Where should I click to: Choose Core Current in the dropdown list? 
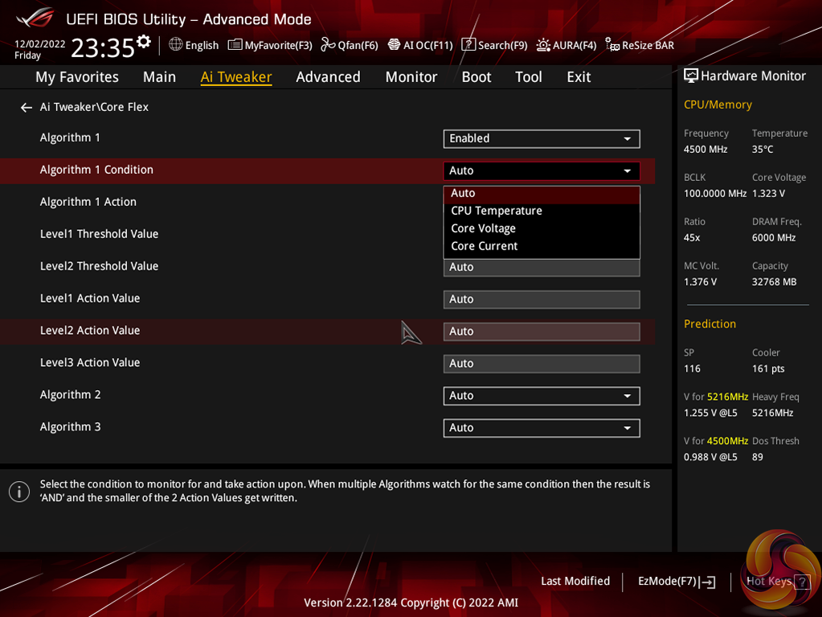(485, 246)
